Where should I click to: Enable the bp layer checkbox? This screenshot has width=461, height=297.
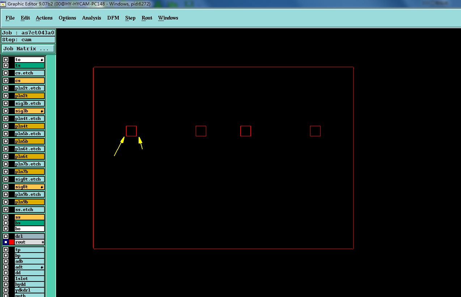point(6,255)
